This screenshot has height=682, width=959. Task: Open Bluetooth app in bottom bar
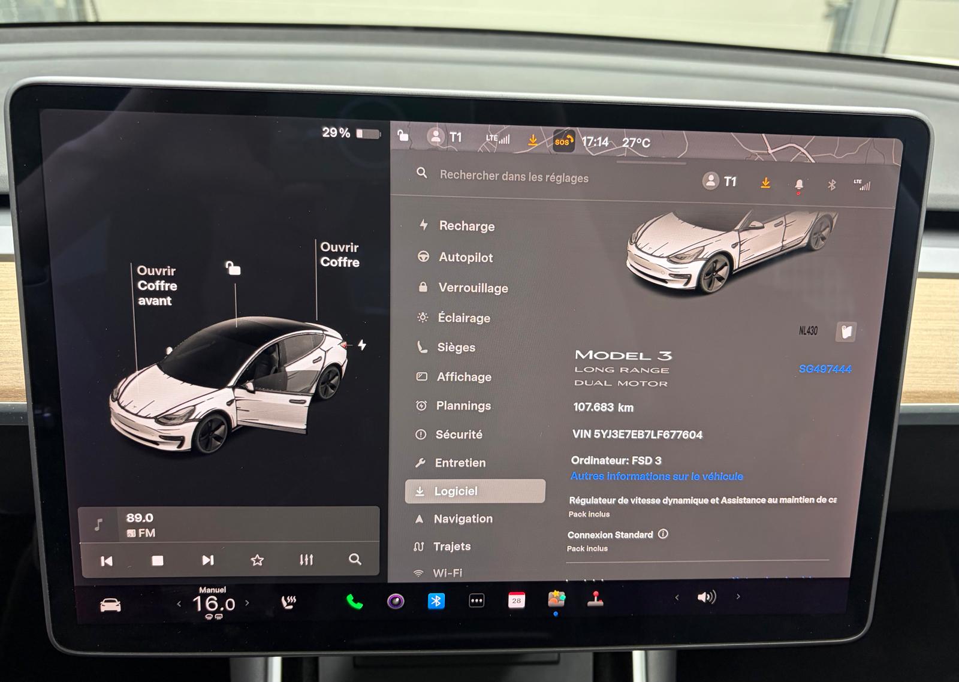click(x=436, y=600)
